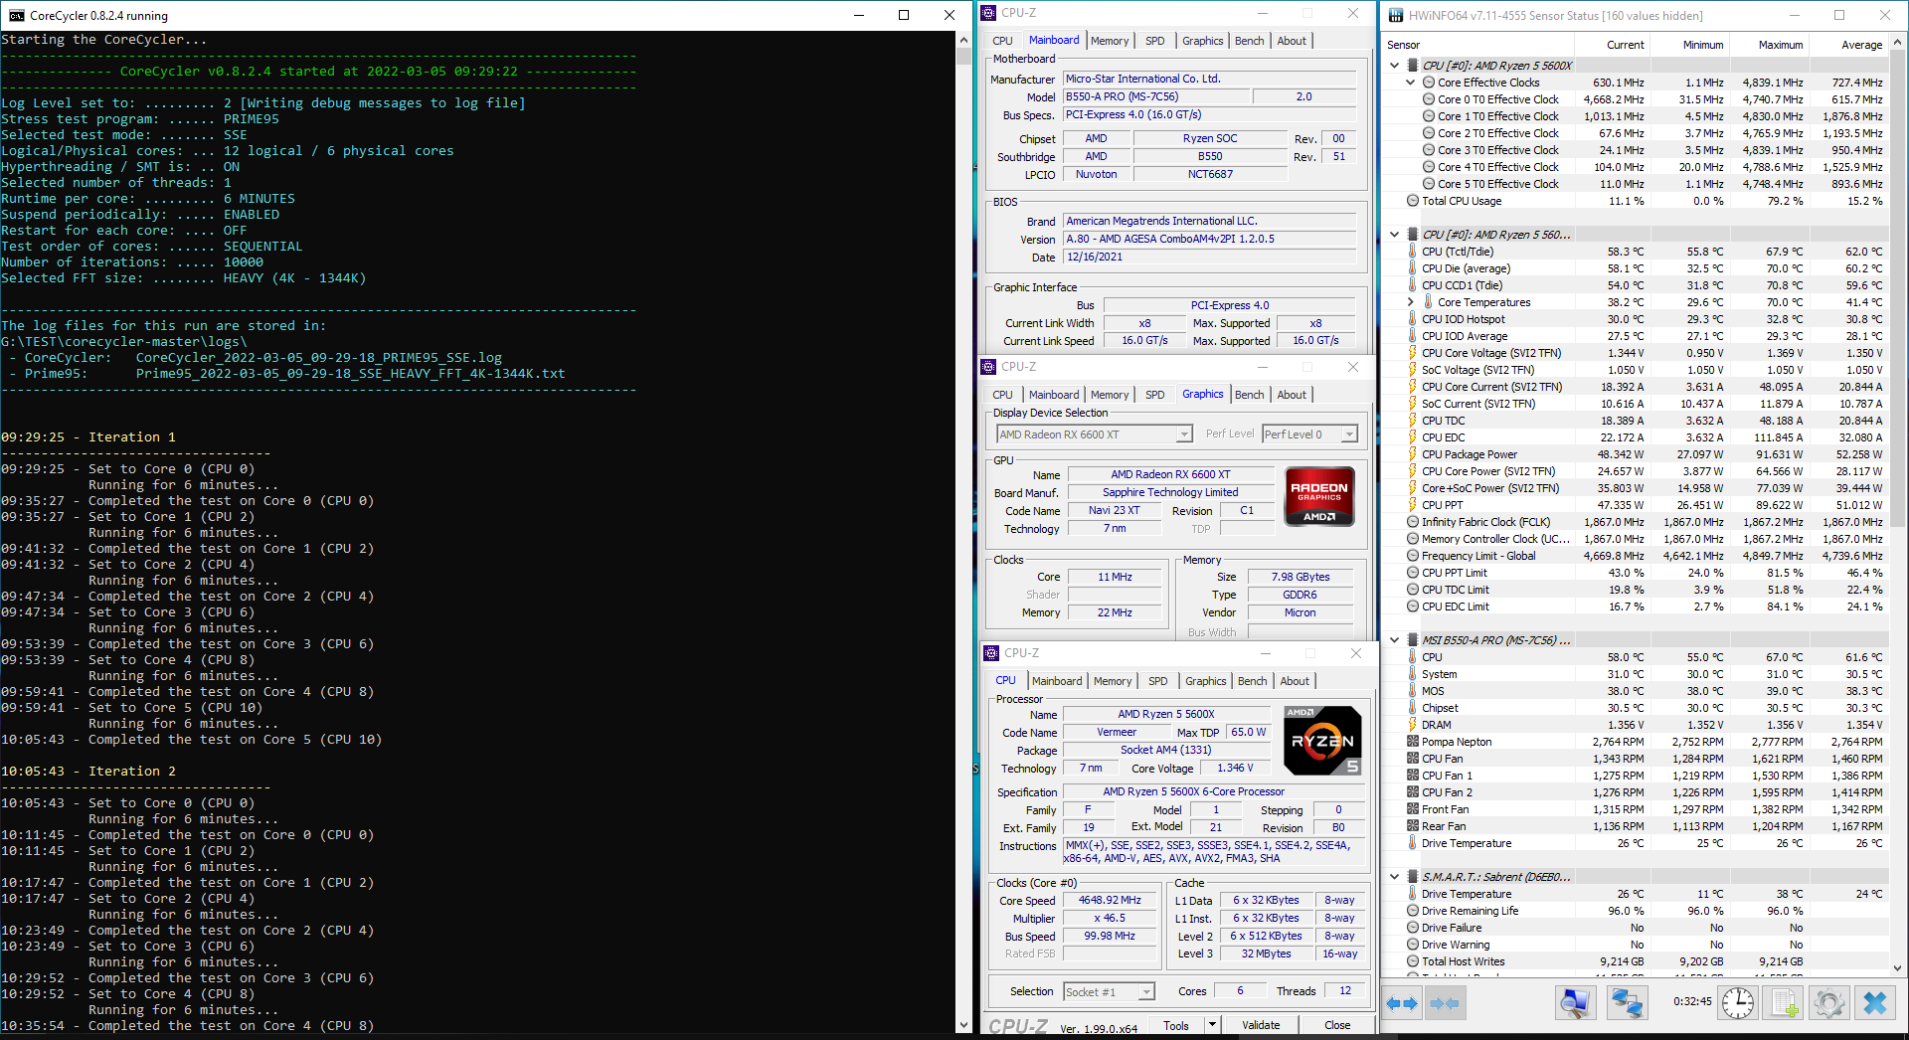The height and width of the screenshot is (1040, 1909).
Task: Click icon beside Drive Remaining Life row
Action: coord(1413,911)
